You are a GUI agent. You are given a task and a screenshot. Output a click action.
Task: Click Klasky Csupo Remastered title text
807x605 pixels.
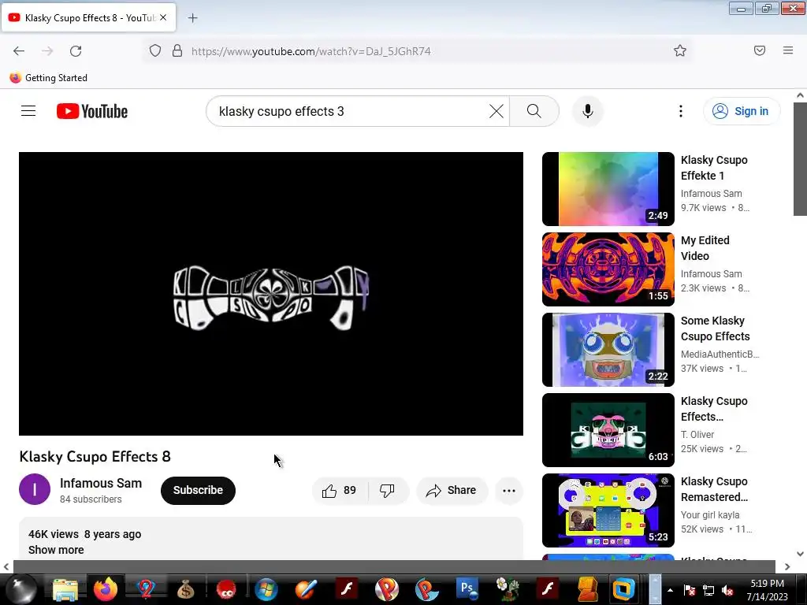(x=714, y=489)
